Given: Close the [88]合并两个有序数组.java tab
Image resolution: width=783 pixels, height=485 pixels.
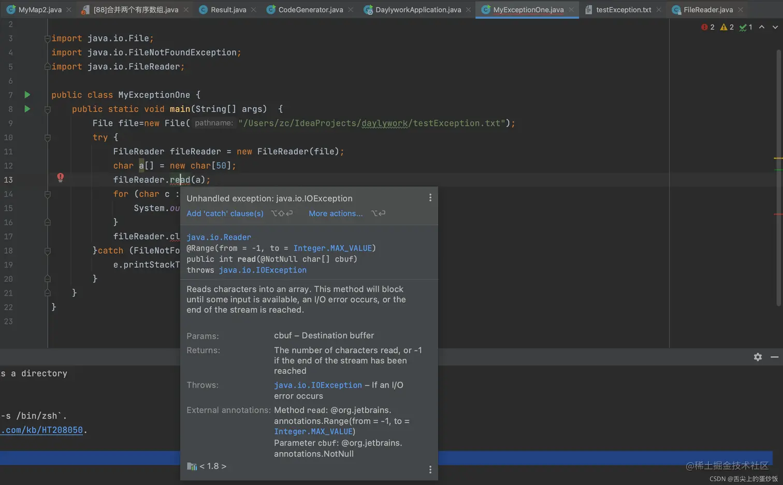Looking at the screenshot, I should tap(186, 10).
